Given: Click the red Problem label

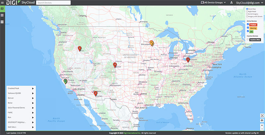Looking at the screenshot, I should click(253, 25).
